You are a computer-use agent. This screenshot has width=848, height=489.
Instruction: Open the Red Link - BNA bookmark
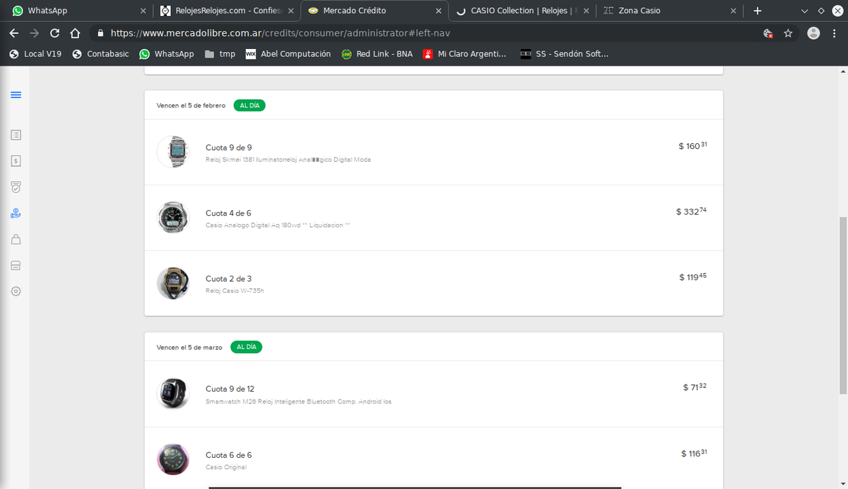[377, 54]
